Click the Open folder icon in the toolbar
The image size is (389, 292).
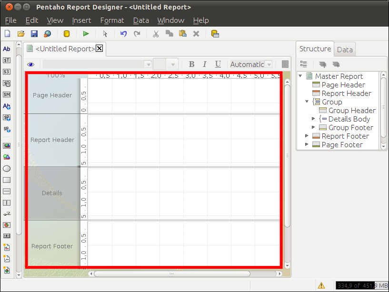(21, 34)
